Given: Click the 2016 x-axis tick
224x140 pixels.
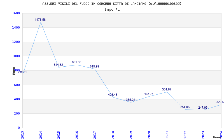Looking at the screenshot, I should coord(77,135).
